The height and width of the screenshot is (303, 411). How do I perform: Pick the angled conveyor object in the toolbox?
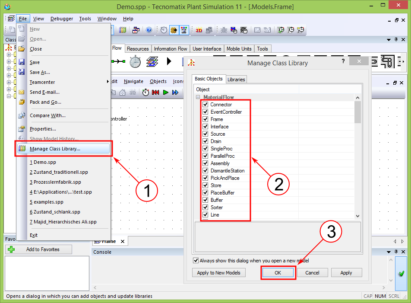(x=388, y=61)
